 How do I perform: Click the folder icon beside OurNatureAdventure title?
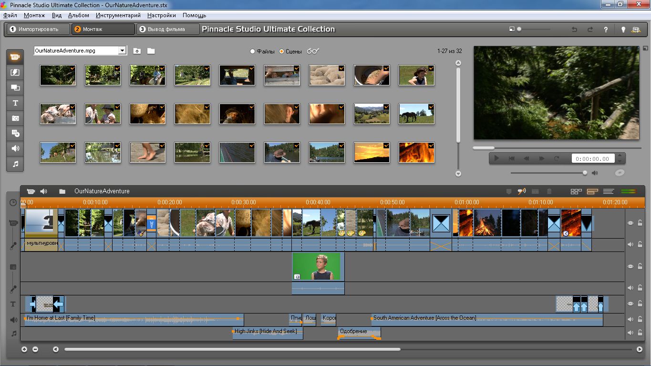click(x=62, y=191)
